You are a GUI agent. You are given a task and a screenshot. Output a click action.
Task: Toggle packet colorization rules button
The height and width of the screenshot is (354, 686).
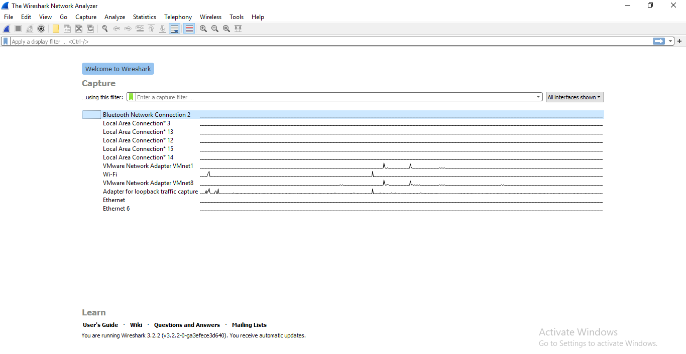click(189, 29)
